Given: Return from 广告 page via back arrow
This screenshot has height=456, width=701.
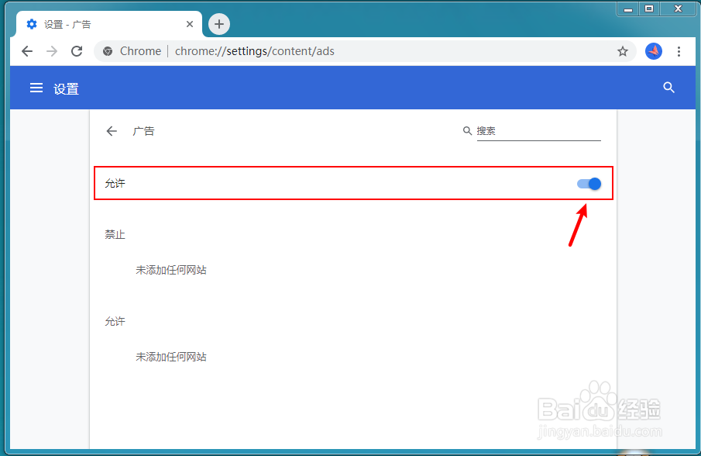Looking at the screenshot, I should coord(112,131).
